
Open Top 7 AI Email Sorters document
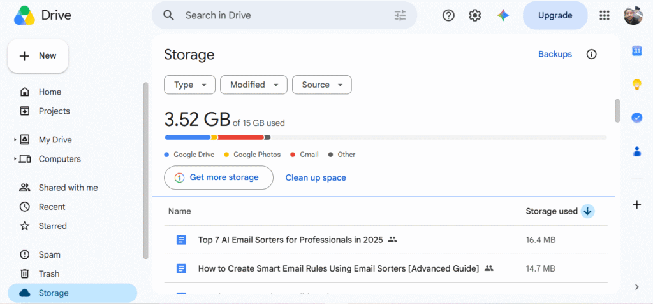tap(290, 240)
